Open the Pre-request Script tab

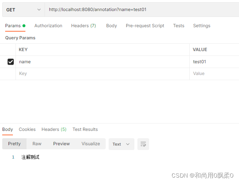[145, 26]
